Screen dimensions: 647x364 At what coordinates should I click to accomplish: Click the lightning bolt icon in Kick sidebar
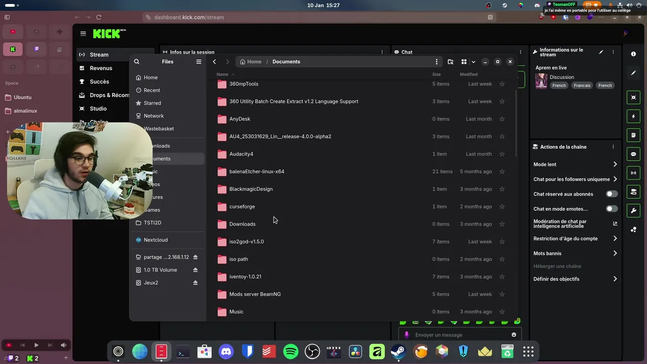point(633,116)
